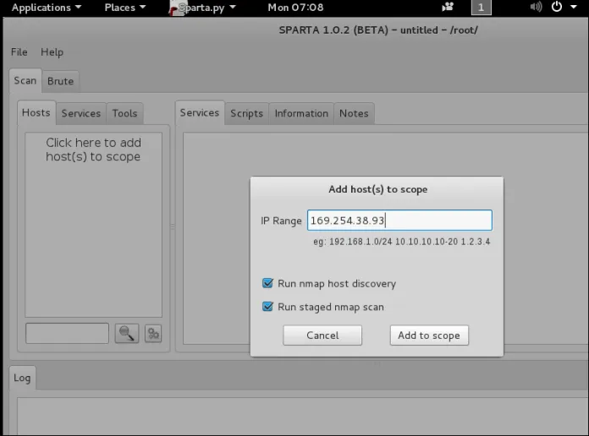Disable Run nmap host discovery checkbox
The height and width of the screenshot is (436, 589).
(x=268, y=284)
